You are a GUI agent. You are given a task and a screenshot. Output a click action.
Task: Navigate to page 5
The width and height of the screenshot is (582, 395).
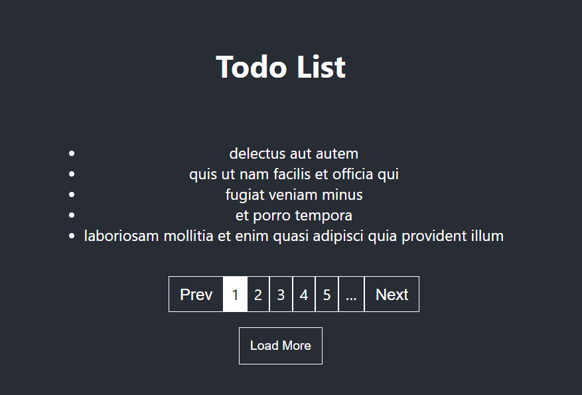(327, 294)
